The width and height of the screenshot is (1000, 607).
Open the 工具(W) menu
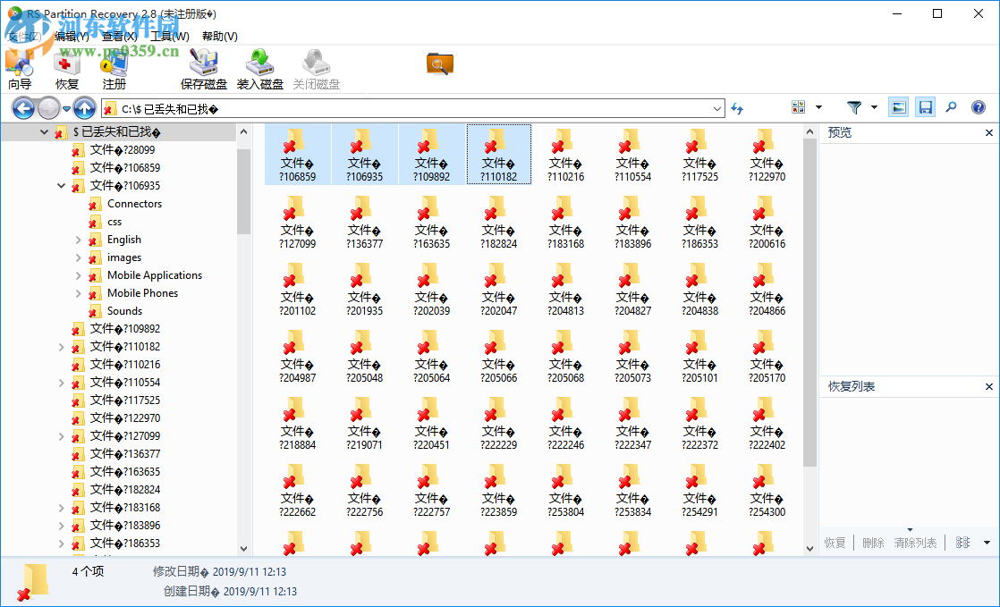tap(169, 36)
